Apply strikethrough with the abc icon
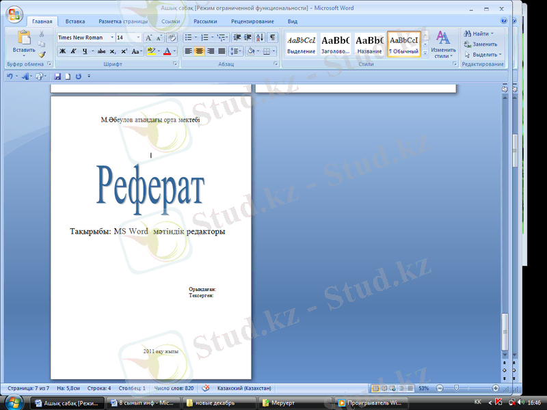547x410 pixels. [101, 51]
